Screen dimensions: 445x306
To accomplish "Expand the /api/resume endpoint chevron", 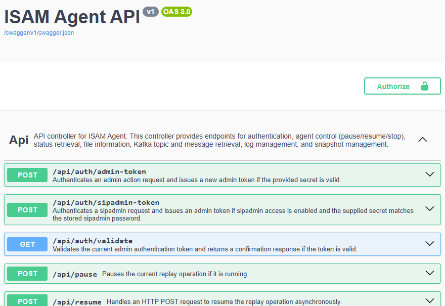I will 430,300.
